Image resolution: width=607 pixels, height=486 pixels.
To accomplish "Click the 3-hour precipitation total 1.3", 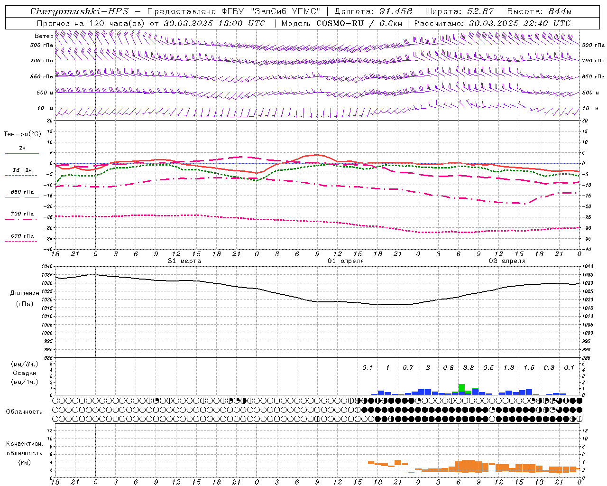I will pyautogui.click(x=509, y=368).
